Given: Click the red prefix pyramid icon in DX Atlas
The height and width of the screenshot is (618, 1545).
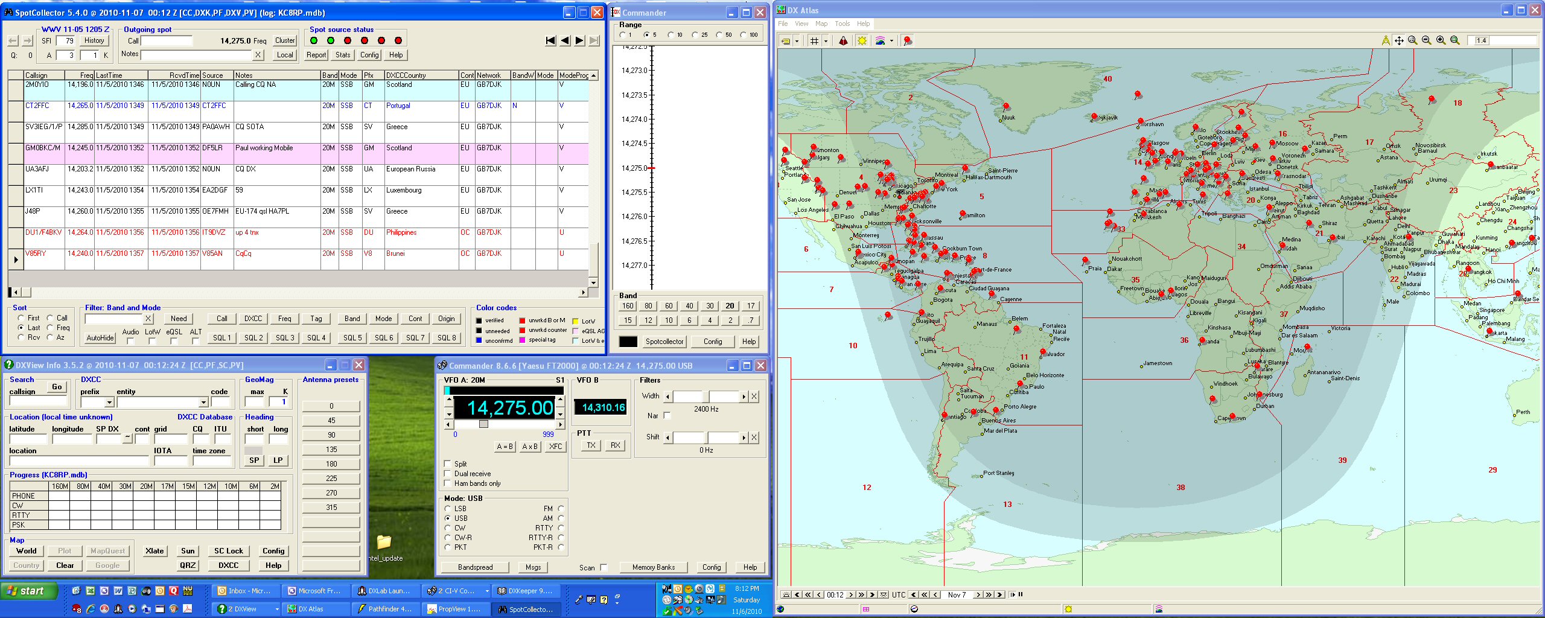Looking at the screenshot, I should coord(843,41).
